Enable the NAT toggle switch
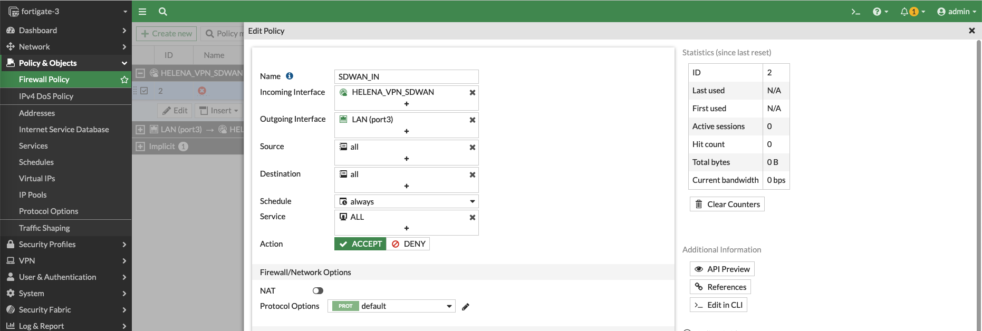Viewport: 982px width, 331px height. (317, 291)
